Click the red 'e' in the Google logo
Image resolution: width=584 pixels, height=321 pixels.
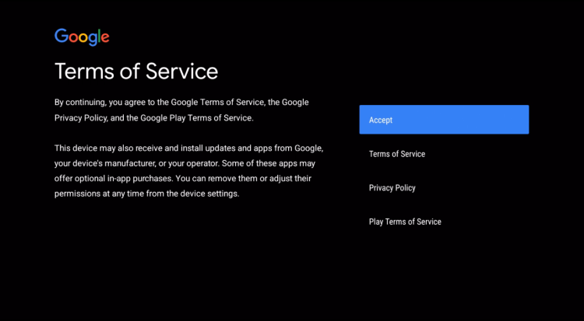[x=105, y=38]
